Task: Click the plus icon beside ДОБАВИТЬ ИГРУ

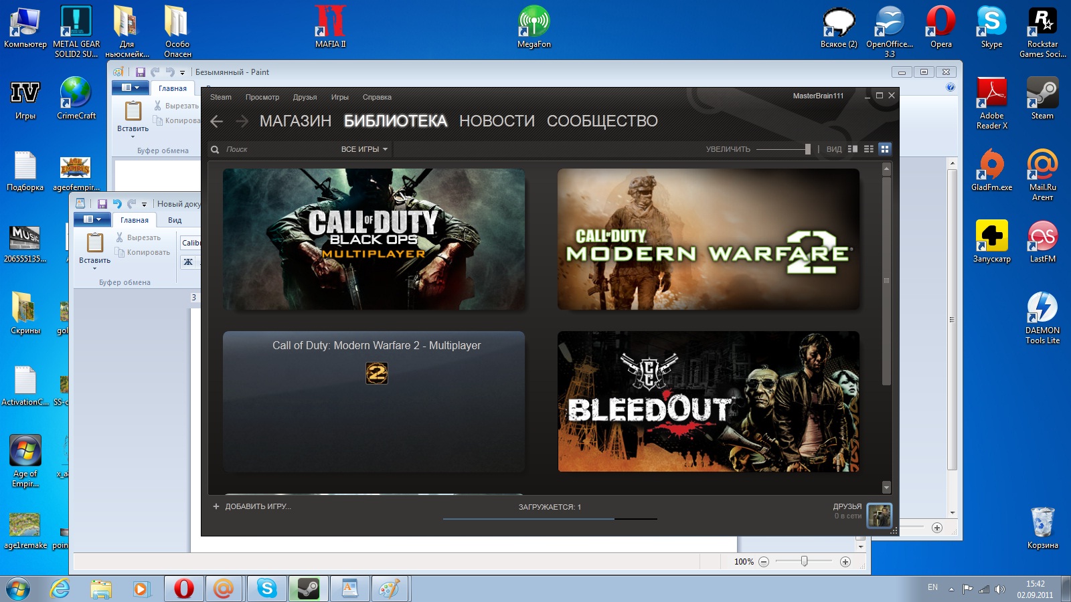Action: click(x=216, y=506)
